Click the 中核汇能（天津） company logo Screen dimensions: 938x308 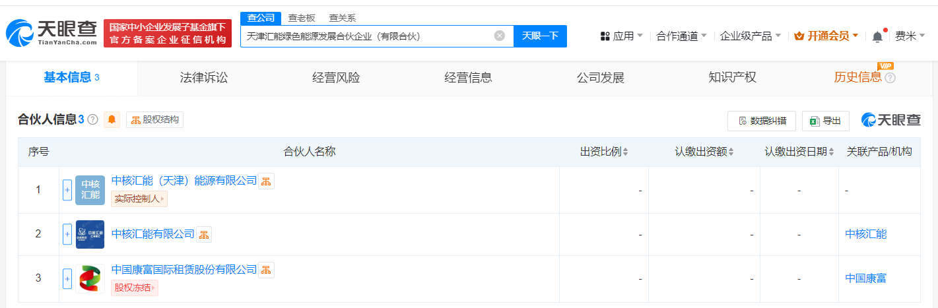pos(90,190)
